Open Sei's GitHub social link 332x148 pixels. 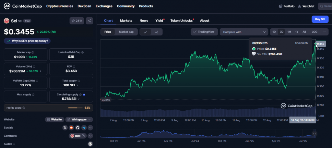[x=77, y=128]
